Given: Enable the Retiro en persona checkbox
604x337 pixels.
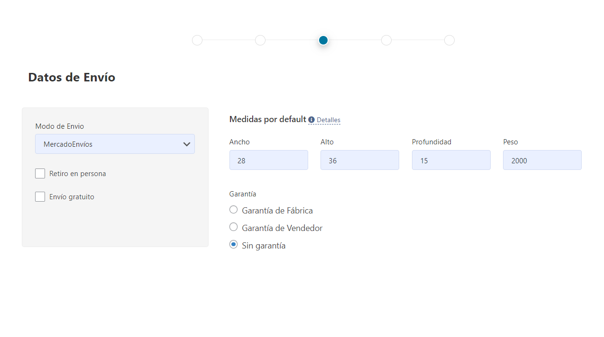Looking at the screenshot, I should 40,174.
